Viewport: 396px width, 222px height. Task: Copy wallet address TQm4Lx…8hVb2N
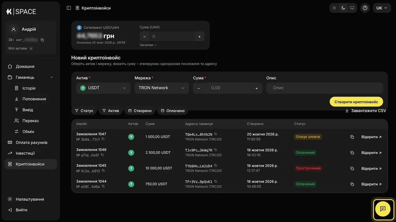216,134
